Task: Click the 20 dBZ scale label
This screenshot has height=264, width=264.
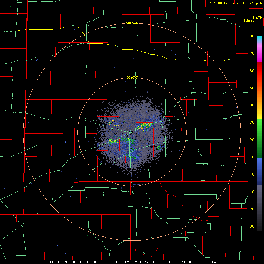Action: coord(252,140)
